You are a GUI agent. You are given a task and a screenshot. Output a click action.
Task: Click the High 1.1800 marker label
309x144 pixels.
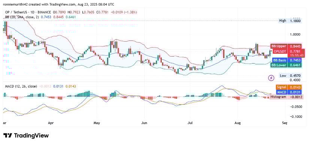[291, 21]
